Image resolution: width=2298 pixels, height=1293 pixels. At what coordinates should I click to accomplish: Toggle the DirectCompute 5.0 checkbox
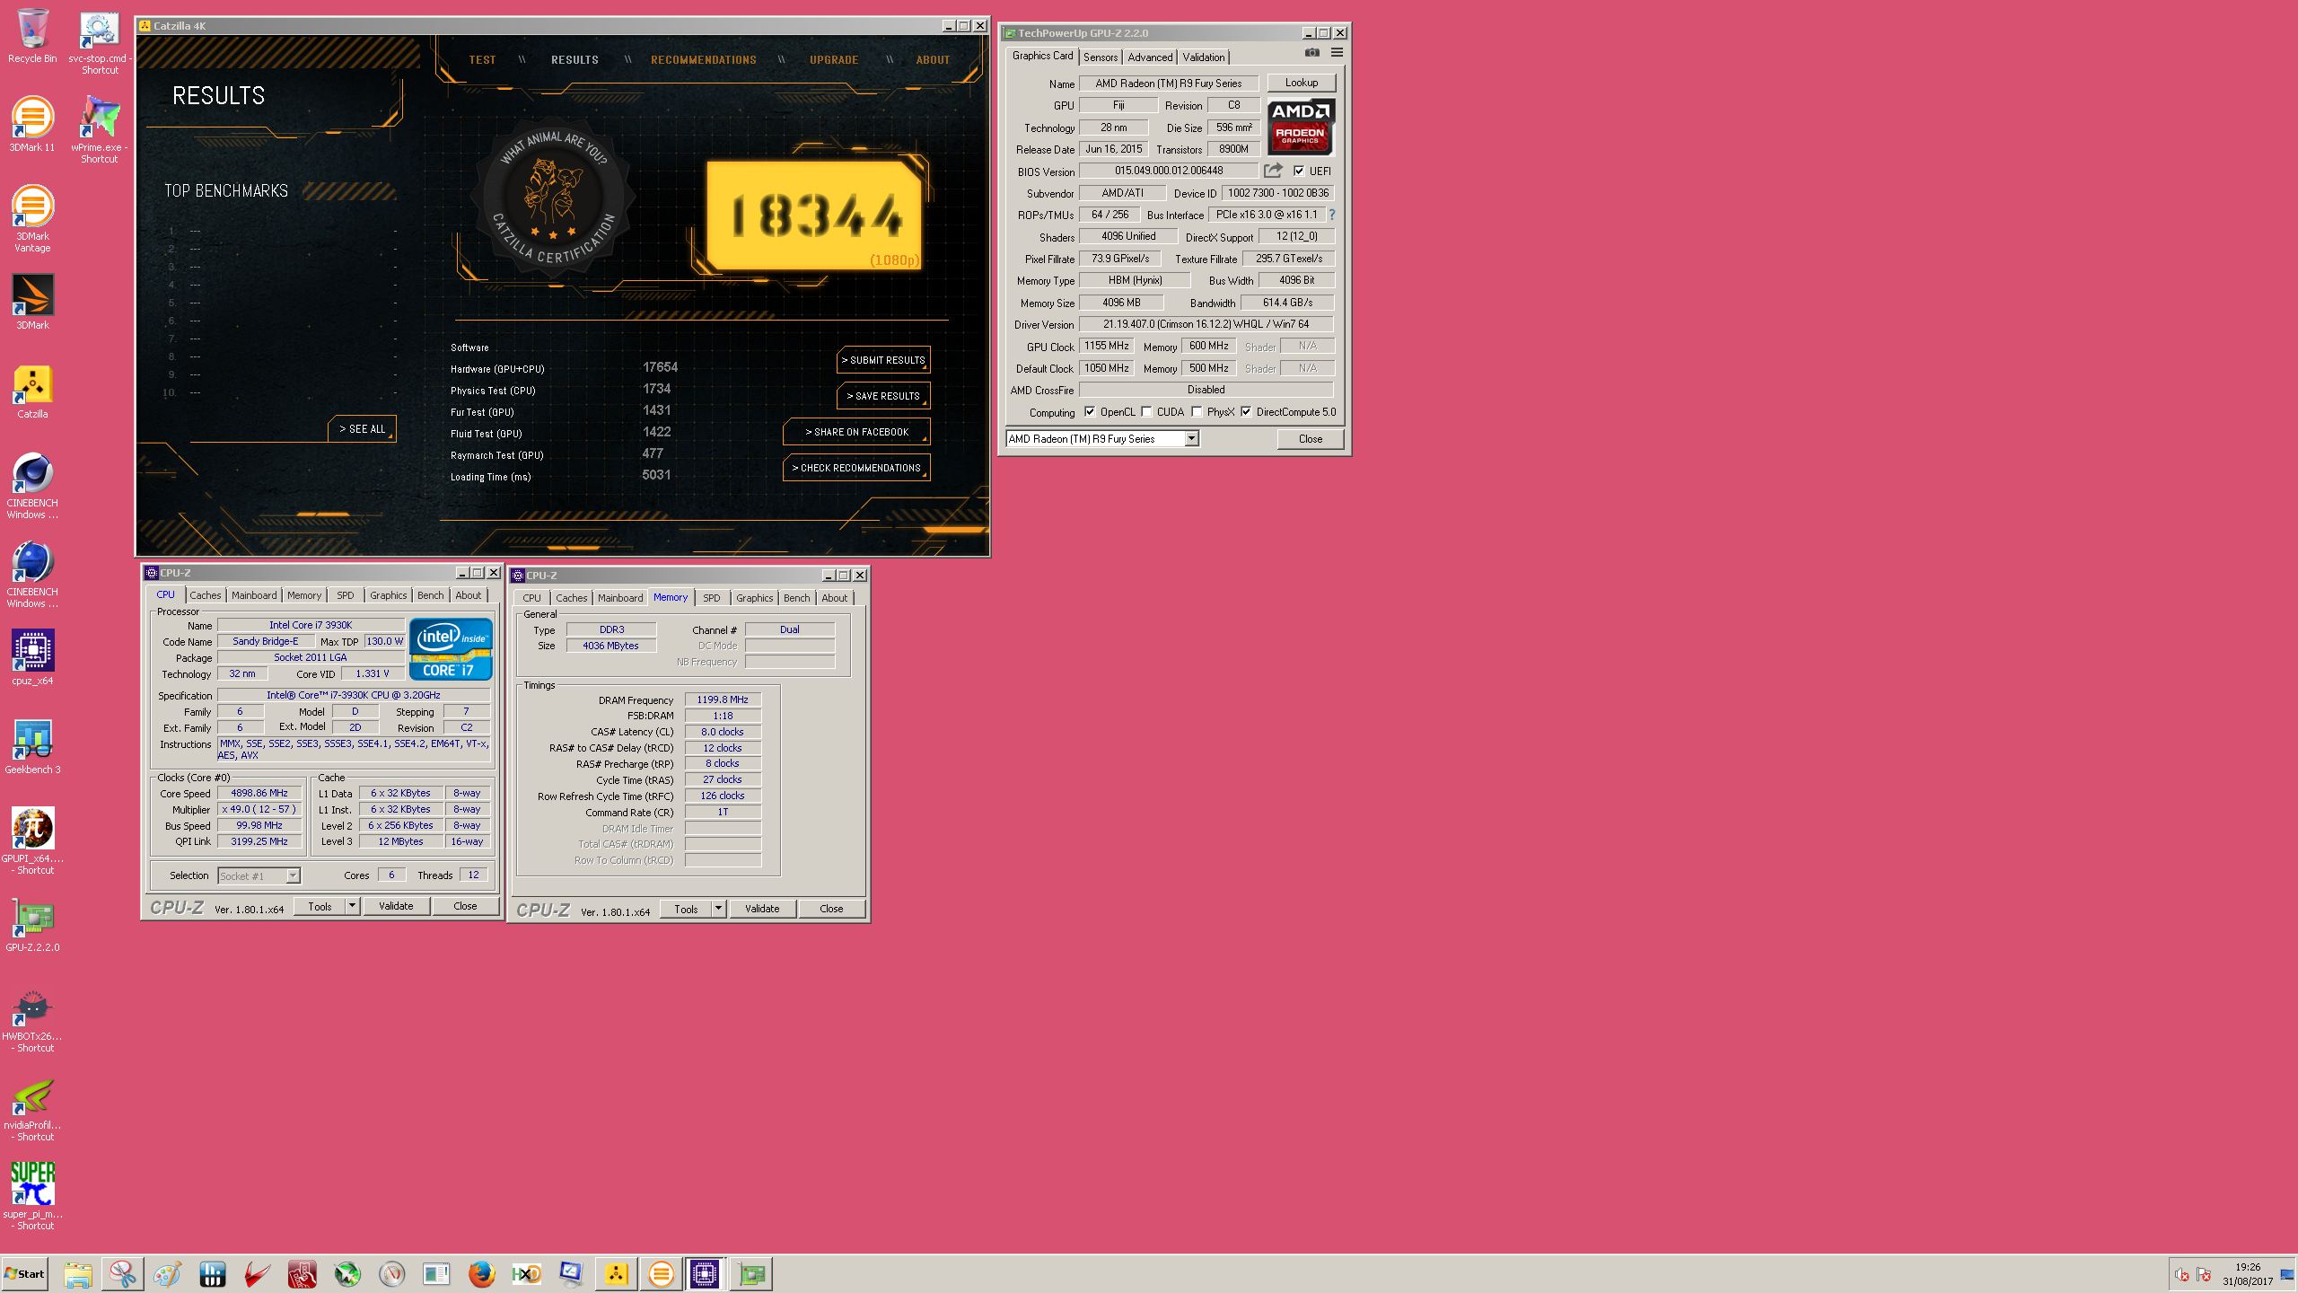pyautogui.click(x=1246, y=412)
